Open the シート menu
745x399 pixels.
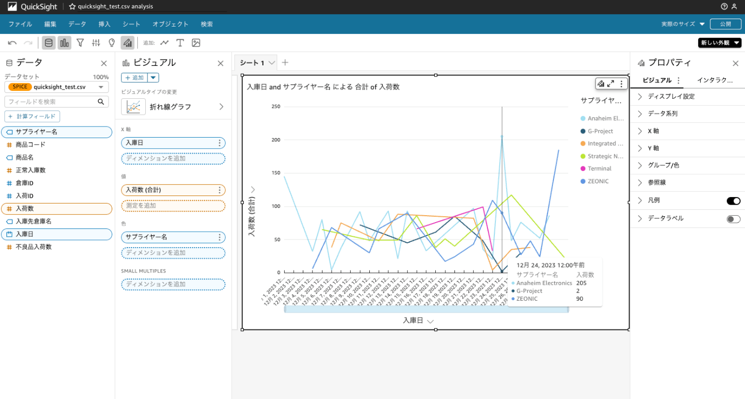point(131,24)
